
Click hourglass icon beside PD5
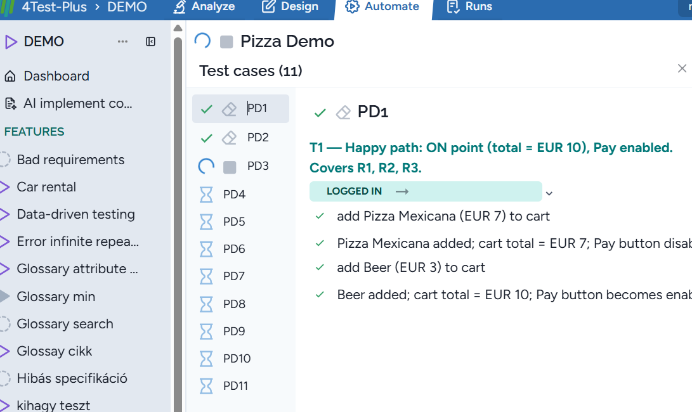pyautogui.click(x=206, y=222)
